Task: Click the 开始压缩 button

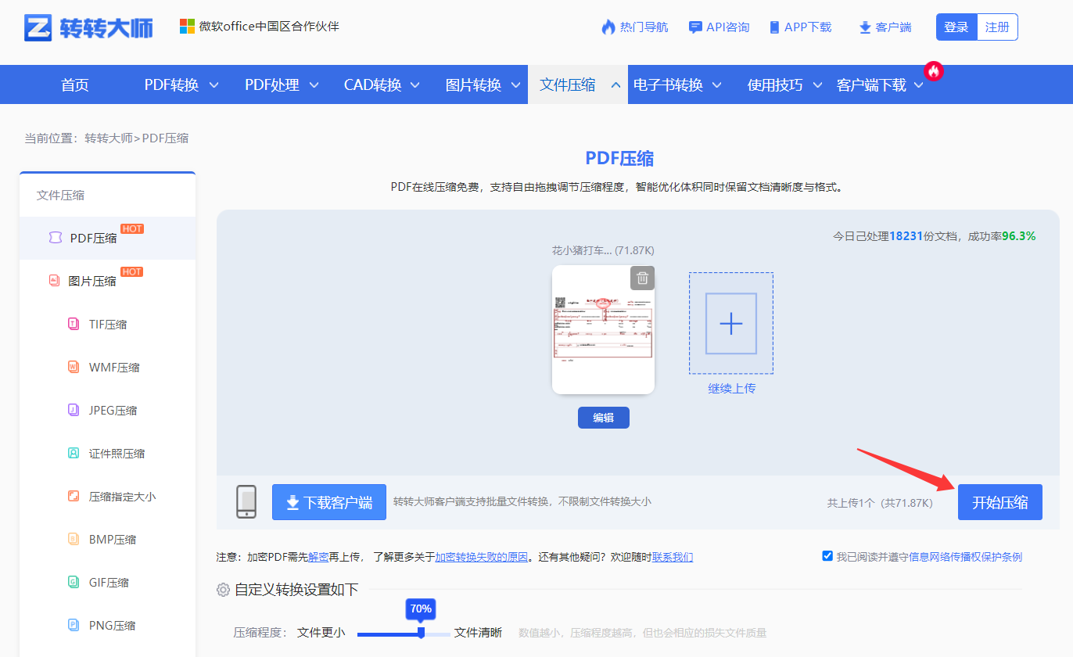Action: pos(1000,501)
